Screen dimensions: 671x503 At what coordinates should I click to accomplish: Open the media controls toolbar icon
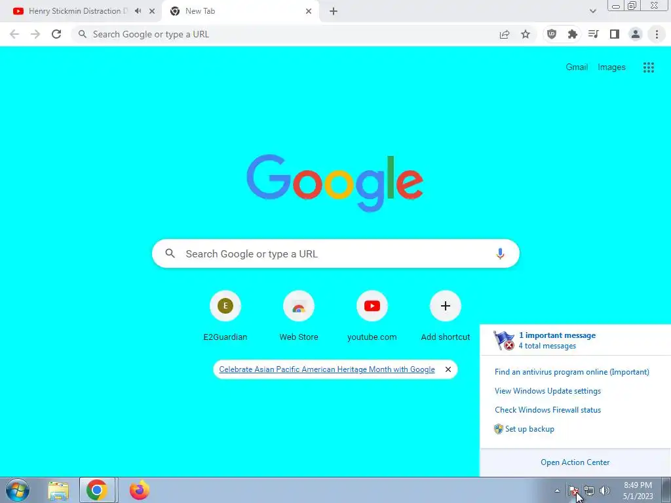tap(594, 34)
